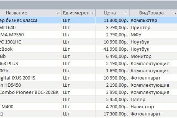
Task: Open the Название column filter dropdown arrow
Action: [58, 13]
